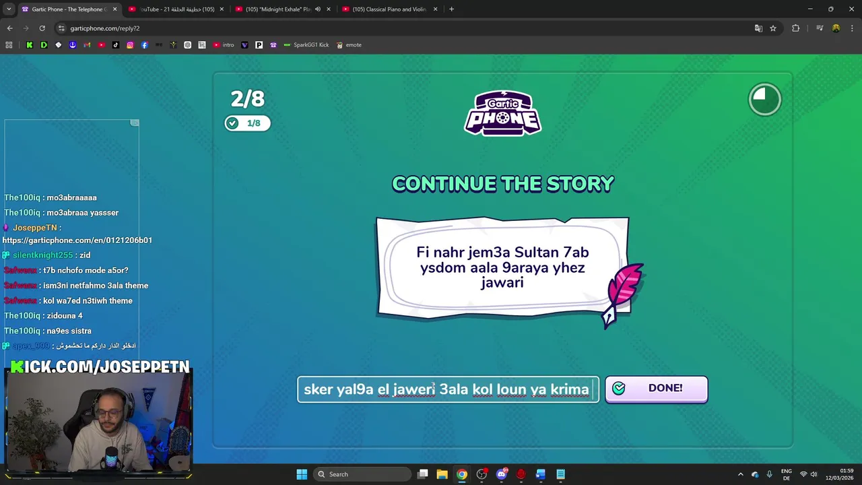862x485 pixels.
Task: Open the ChatGPT bookmark
Action: [187, 45]
